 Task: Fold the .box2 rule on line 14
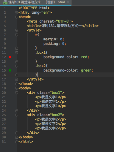pyautogui.click(x=17, y=66)
